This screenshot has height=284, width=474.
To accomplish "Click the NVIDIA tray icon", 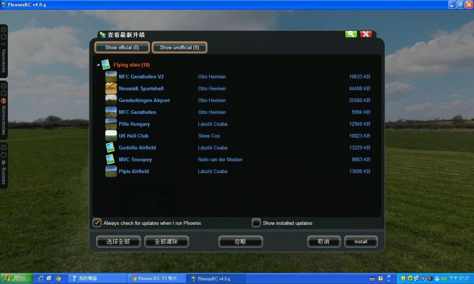I will (x=444, y=278).
